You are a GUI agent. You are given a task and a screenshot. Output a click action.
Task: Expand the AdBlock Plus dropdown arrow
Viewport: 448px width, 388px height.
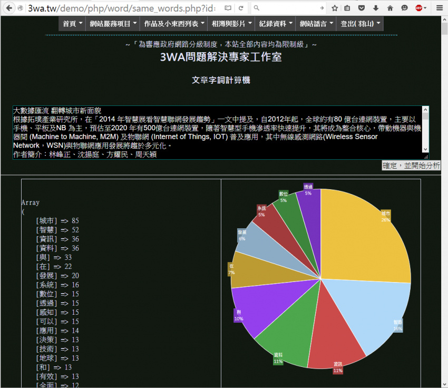pos(425,8)
